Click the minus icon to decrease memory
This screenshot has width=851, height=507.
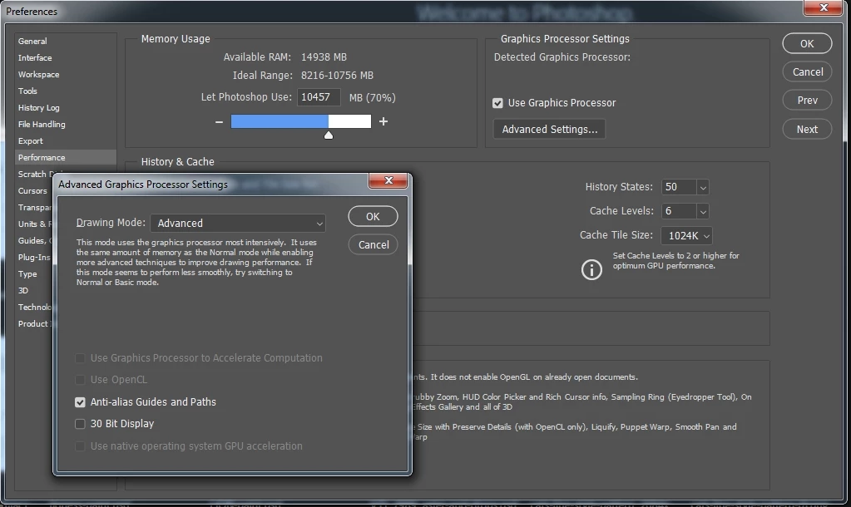tap(219, 122)
